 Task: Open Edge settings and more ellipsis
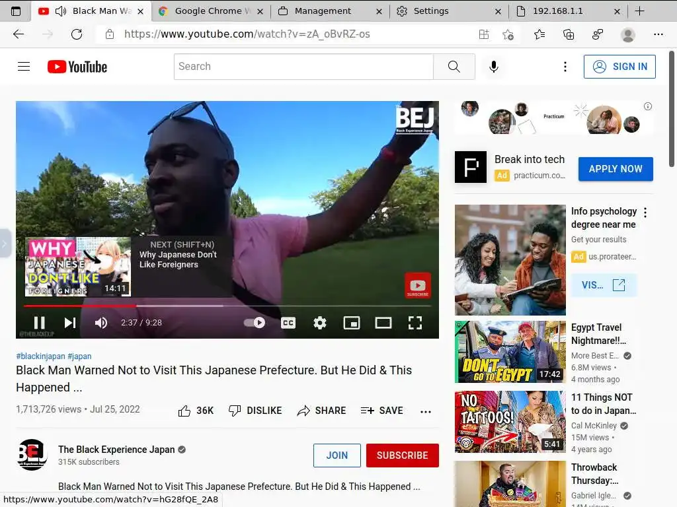(x=658, y=34)
